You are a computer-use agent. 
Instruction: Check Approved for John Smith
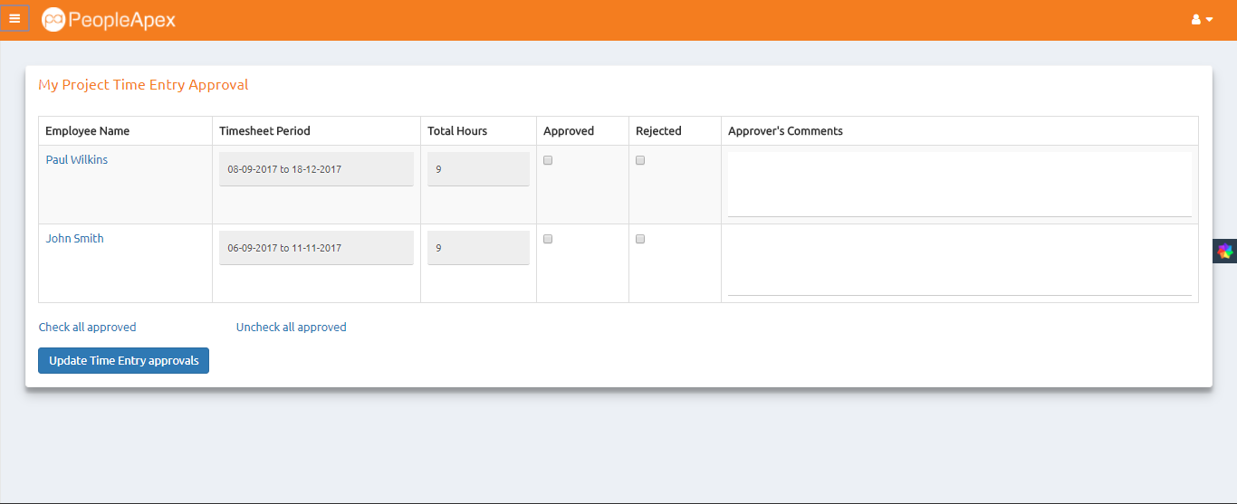click(x=548, y=239)
